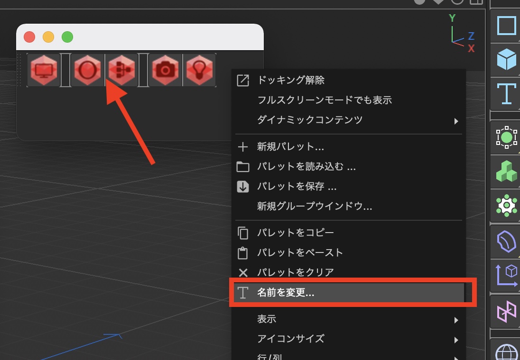Toggle フルスクリーンモードでも表示 option
This screenshot has height=360, width=520.
(324, 100)
